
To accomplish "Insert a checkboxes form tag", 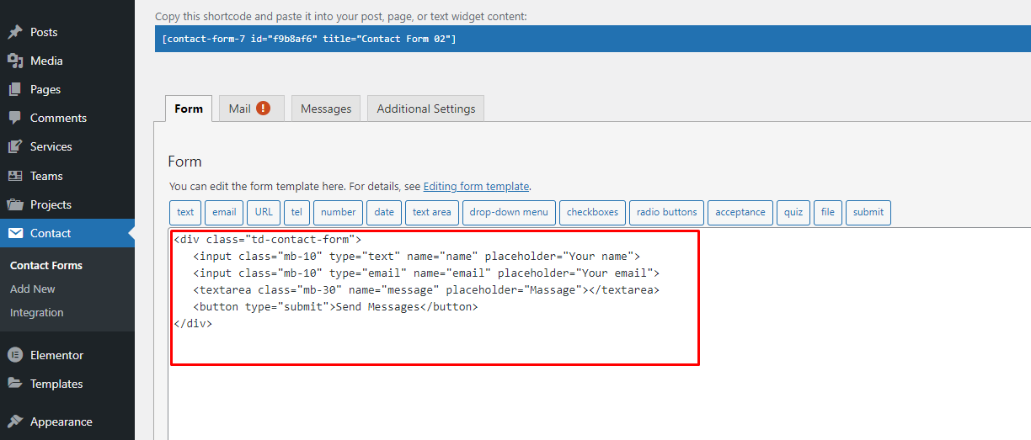I will pyautogui.click(x=592, y=212).
